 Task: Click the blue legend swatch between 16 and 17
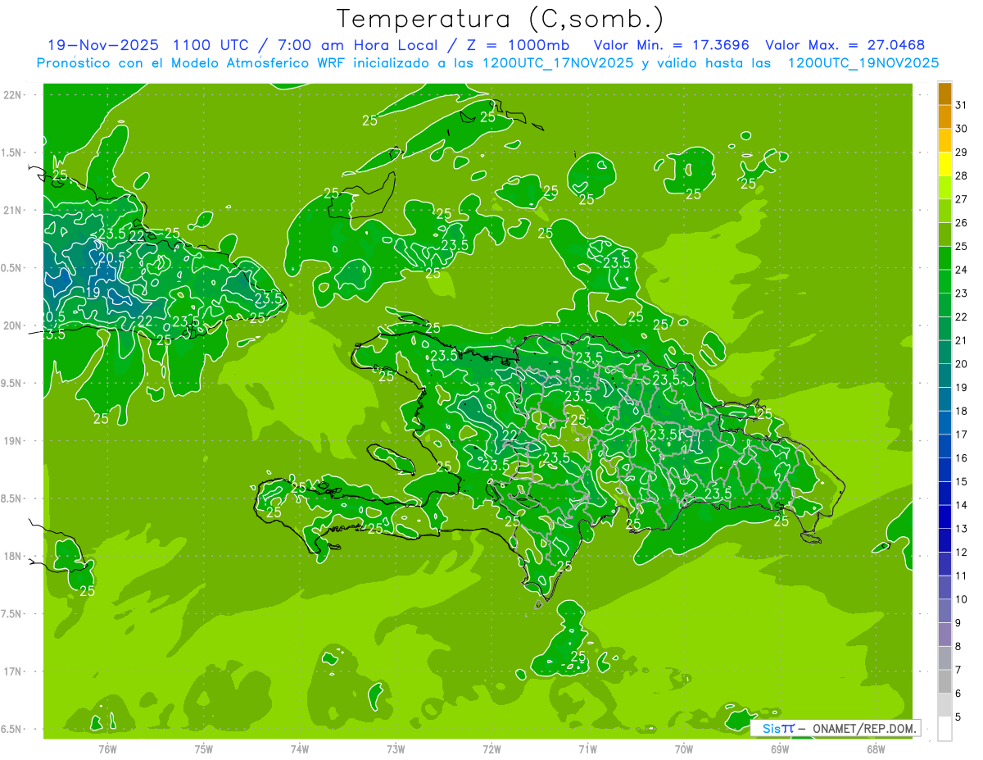(x=944, y=446)
